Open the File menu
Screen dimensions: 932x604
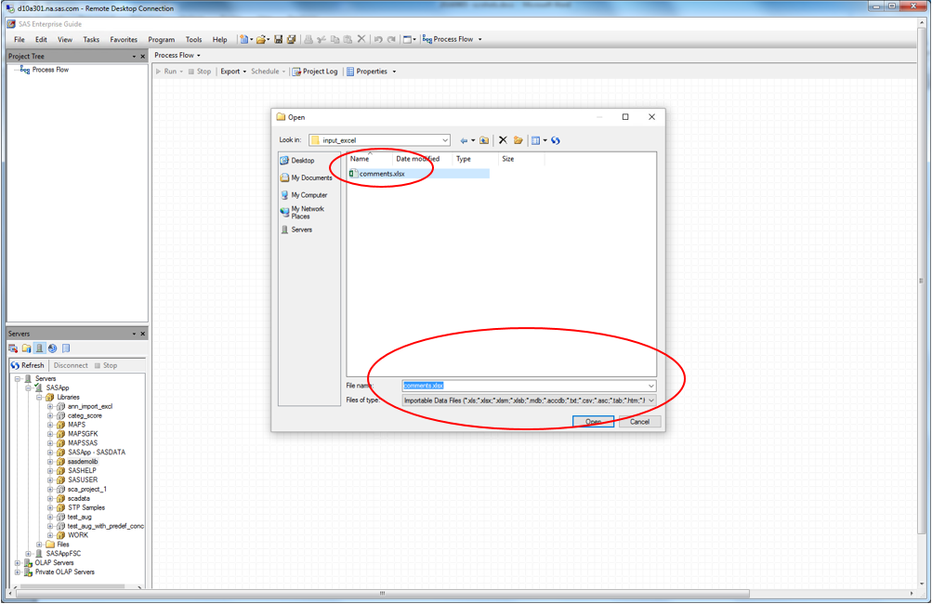point(20,40)
